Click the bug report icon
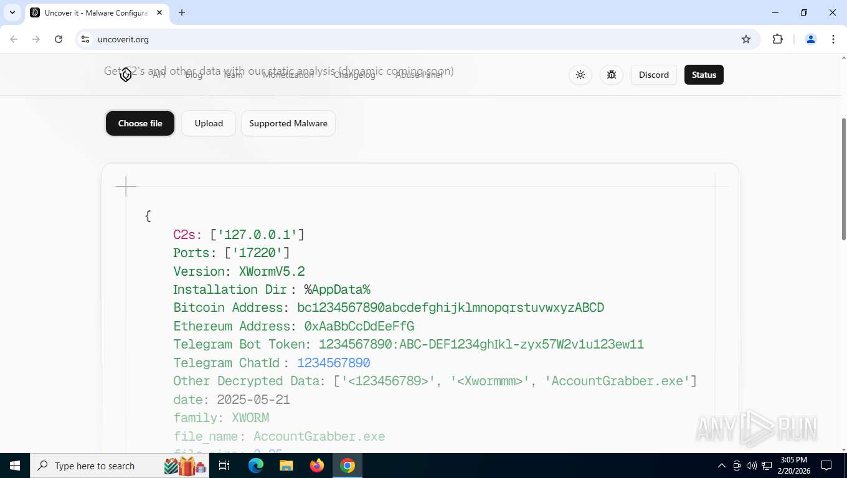Screen dimensions: 847x478 point(612,75)
